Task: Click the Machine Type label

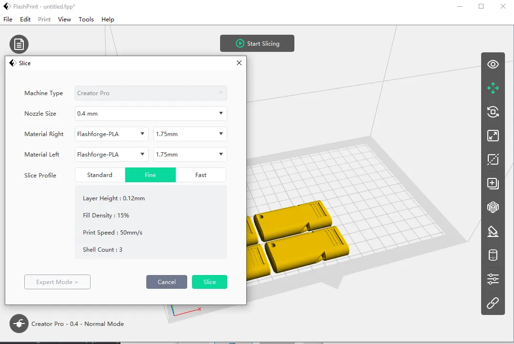Action: [x=44, y=93]
